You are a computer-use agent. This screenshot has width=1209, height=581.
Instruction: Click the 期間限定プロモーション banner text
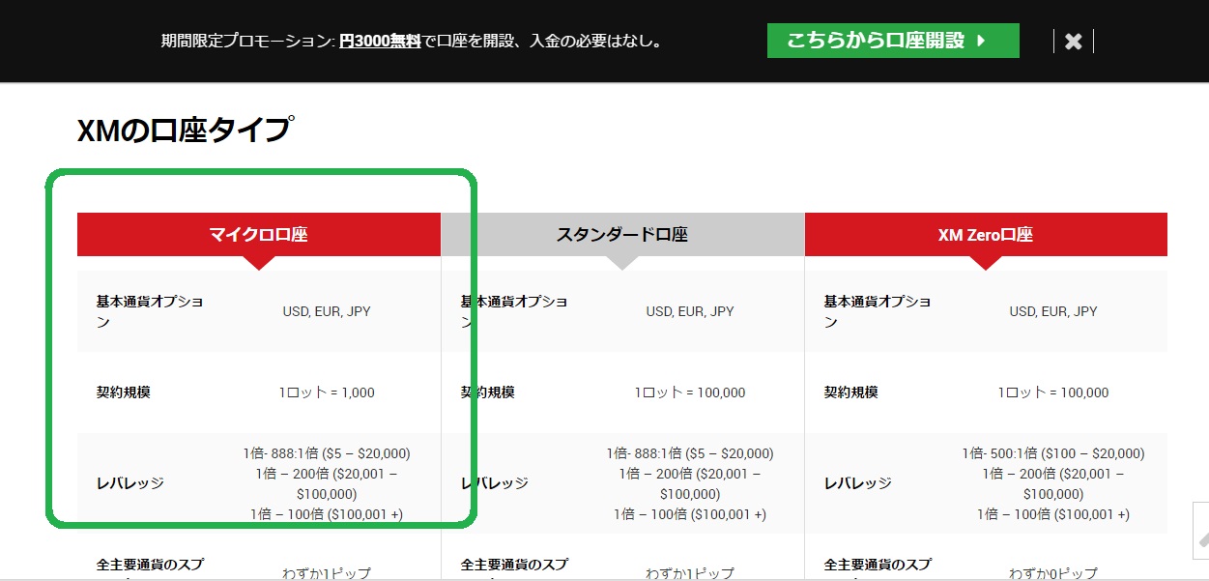tap(247, 42)
